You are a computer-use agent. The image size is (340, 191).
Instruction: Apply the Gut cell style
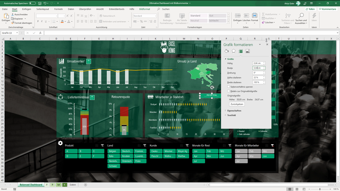click(x=217, y=16)
